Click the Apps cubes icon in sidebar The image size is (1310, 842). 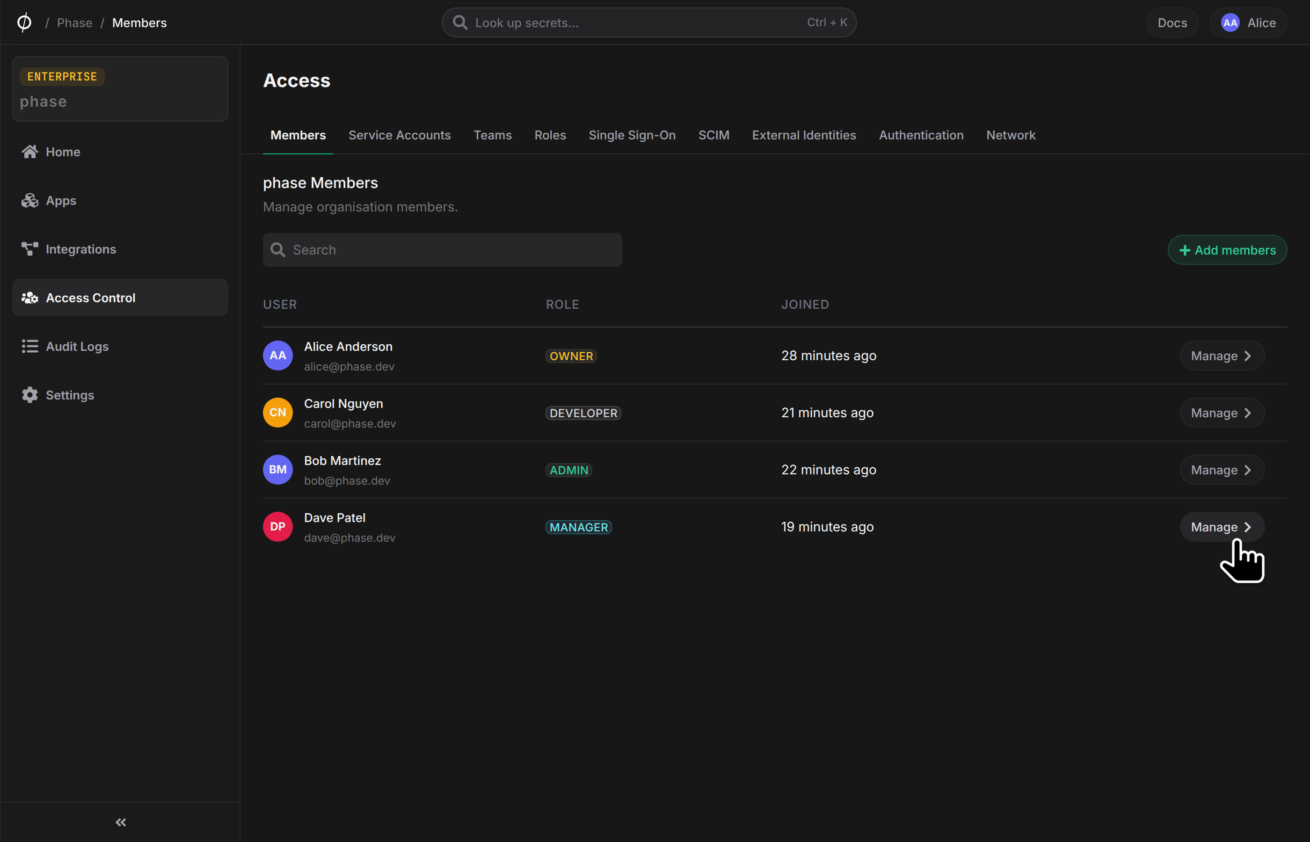(x=29, y=200)
